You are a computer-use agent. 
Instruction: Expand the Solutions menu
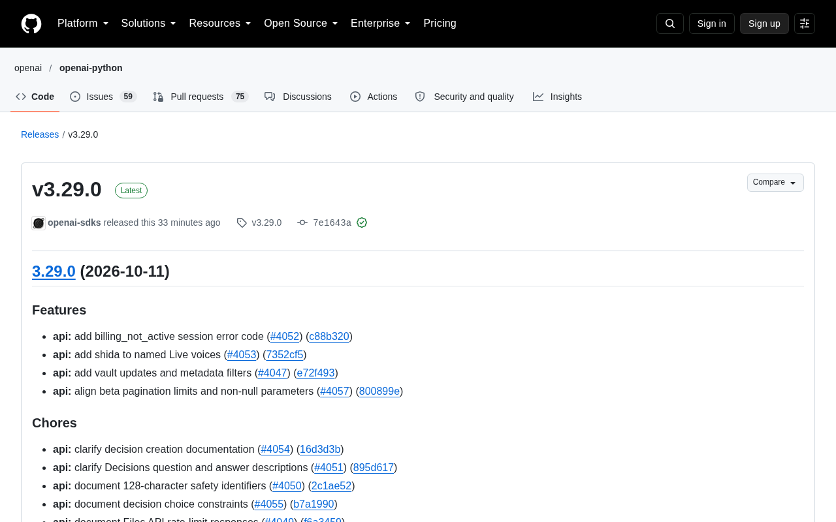(x=149, y=23)
